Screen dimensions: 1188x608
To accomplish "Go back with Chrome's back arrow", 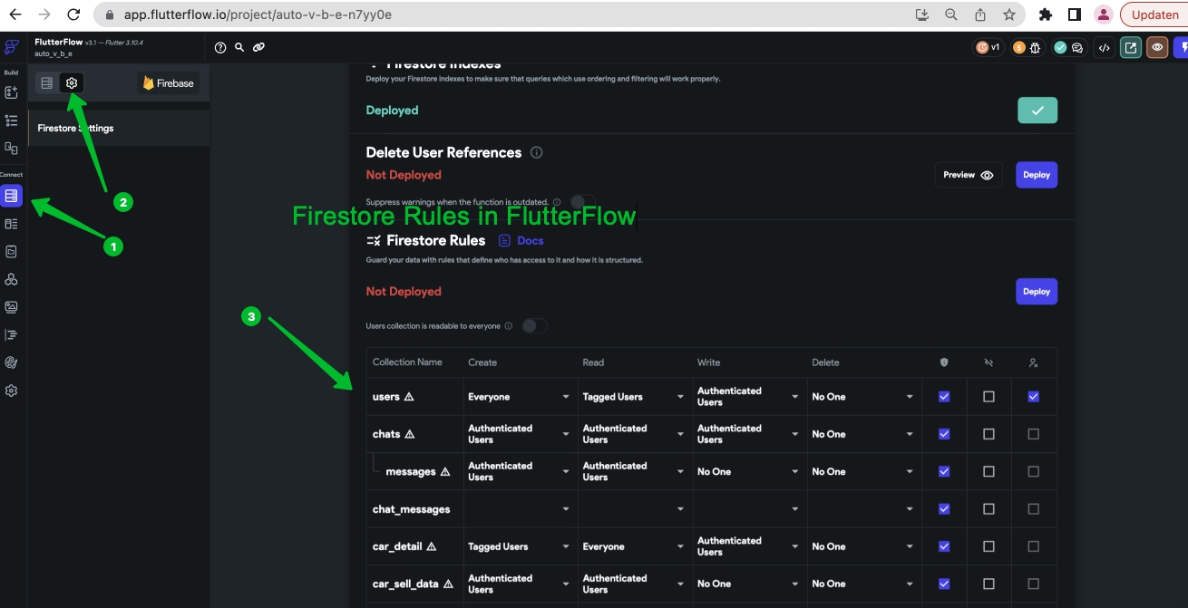I will tap(15, 14).
